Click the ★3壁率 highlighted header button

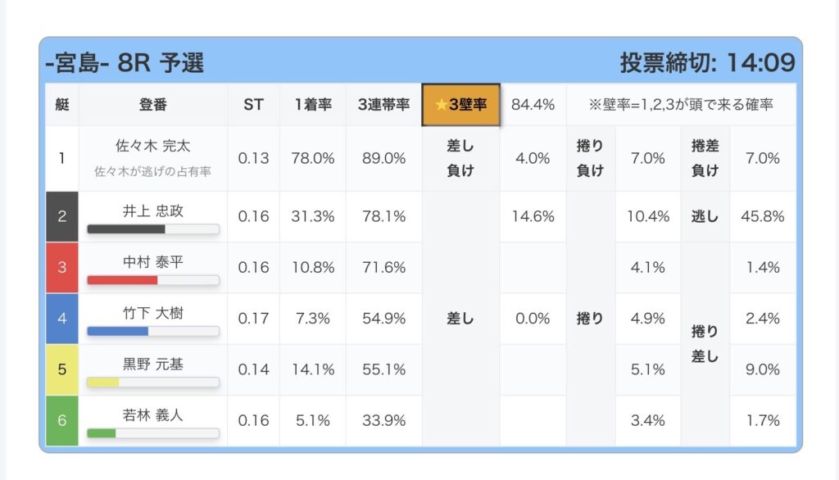460,105
